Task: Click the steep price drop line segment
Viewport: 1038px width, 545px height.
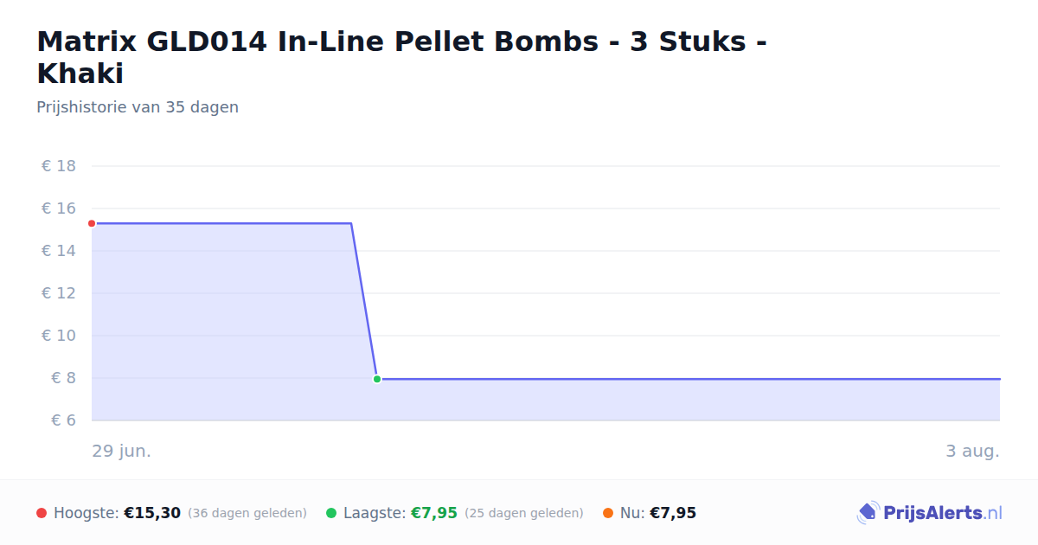Action: click(364, 301)
